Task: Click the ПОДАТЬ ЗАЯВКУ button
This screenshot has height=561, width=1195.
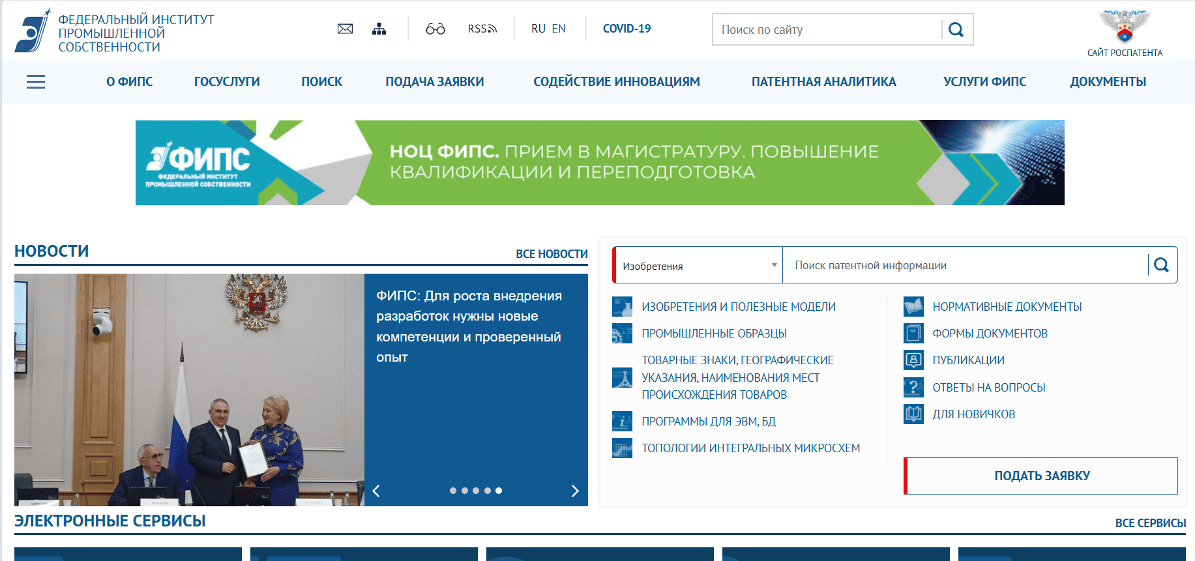Action: point(1041,476)
